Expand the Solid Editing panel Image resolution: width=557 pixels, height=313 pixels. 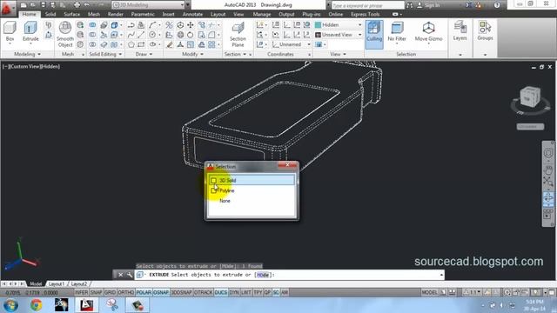coord(105,54)
